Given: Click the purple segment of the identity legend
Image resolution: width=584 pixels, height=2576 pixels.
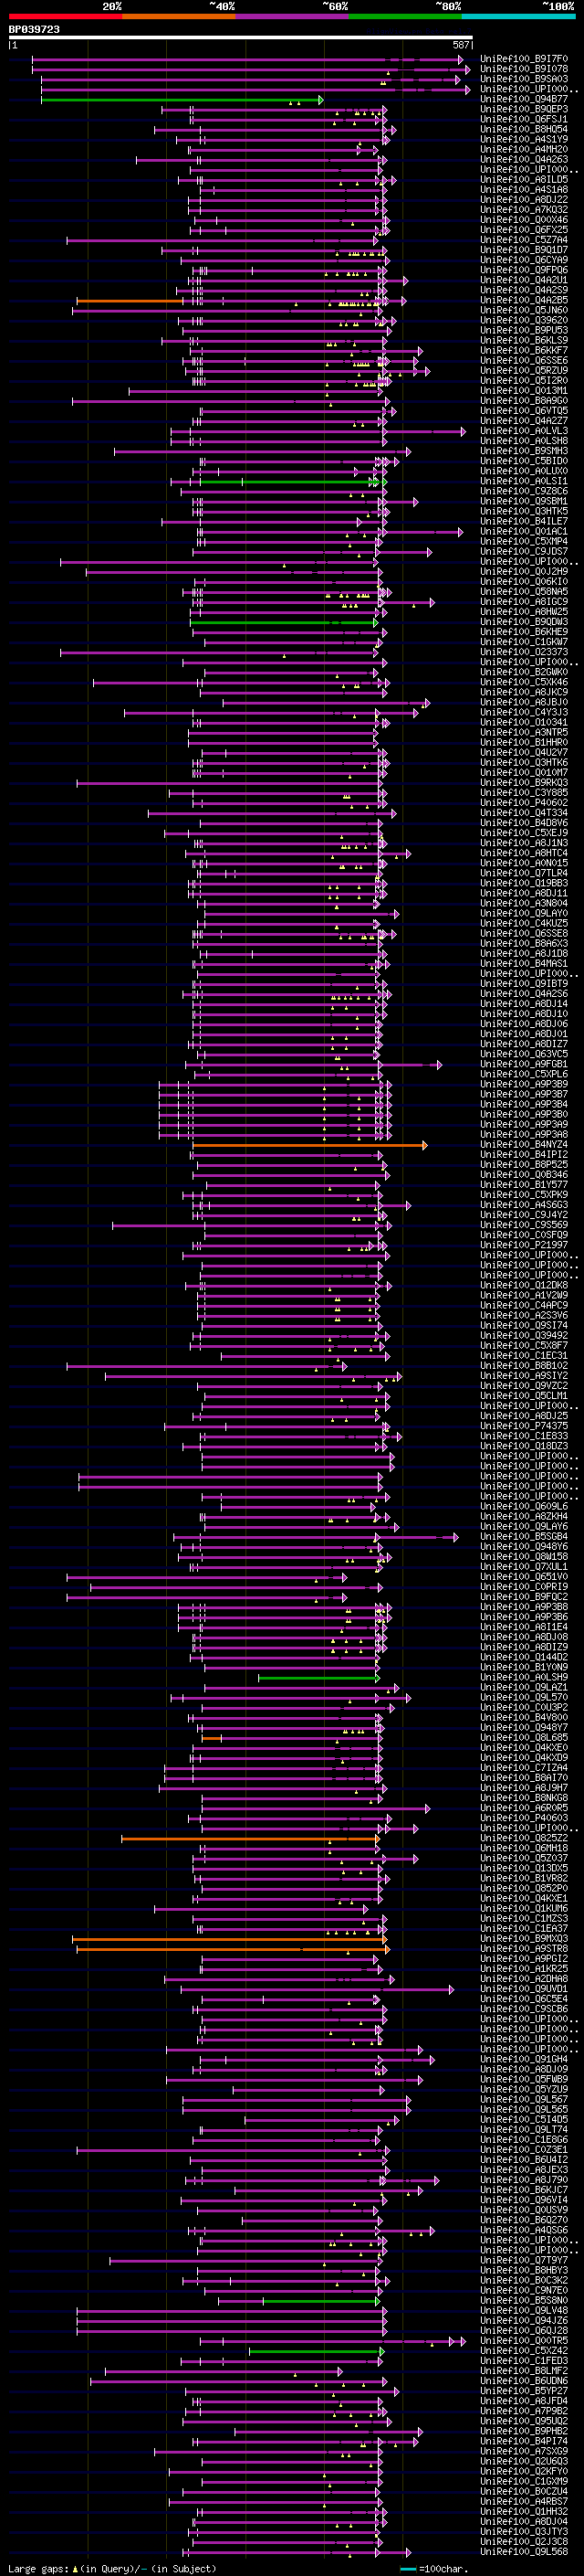Looking at the screenshot, I should pos(291,16).
